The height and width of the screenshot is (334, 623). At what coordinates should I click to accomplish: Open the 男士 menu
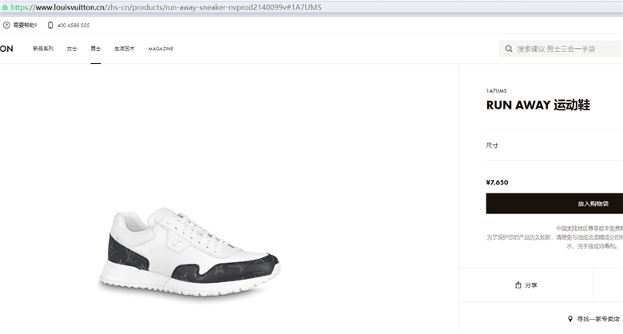coord(96,49)
